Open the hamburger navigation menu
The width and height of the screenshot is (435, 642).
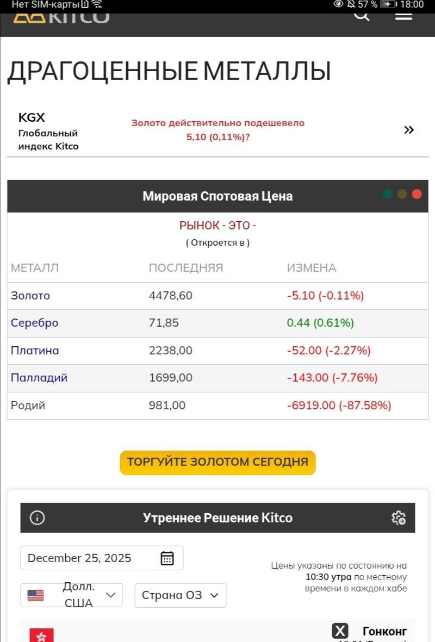tap(403, 16)
